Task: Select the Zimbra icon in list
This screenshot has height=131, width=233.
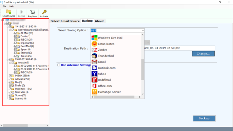Action: (94, 50)
